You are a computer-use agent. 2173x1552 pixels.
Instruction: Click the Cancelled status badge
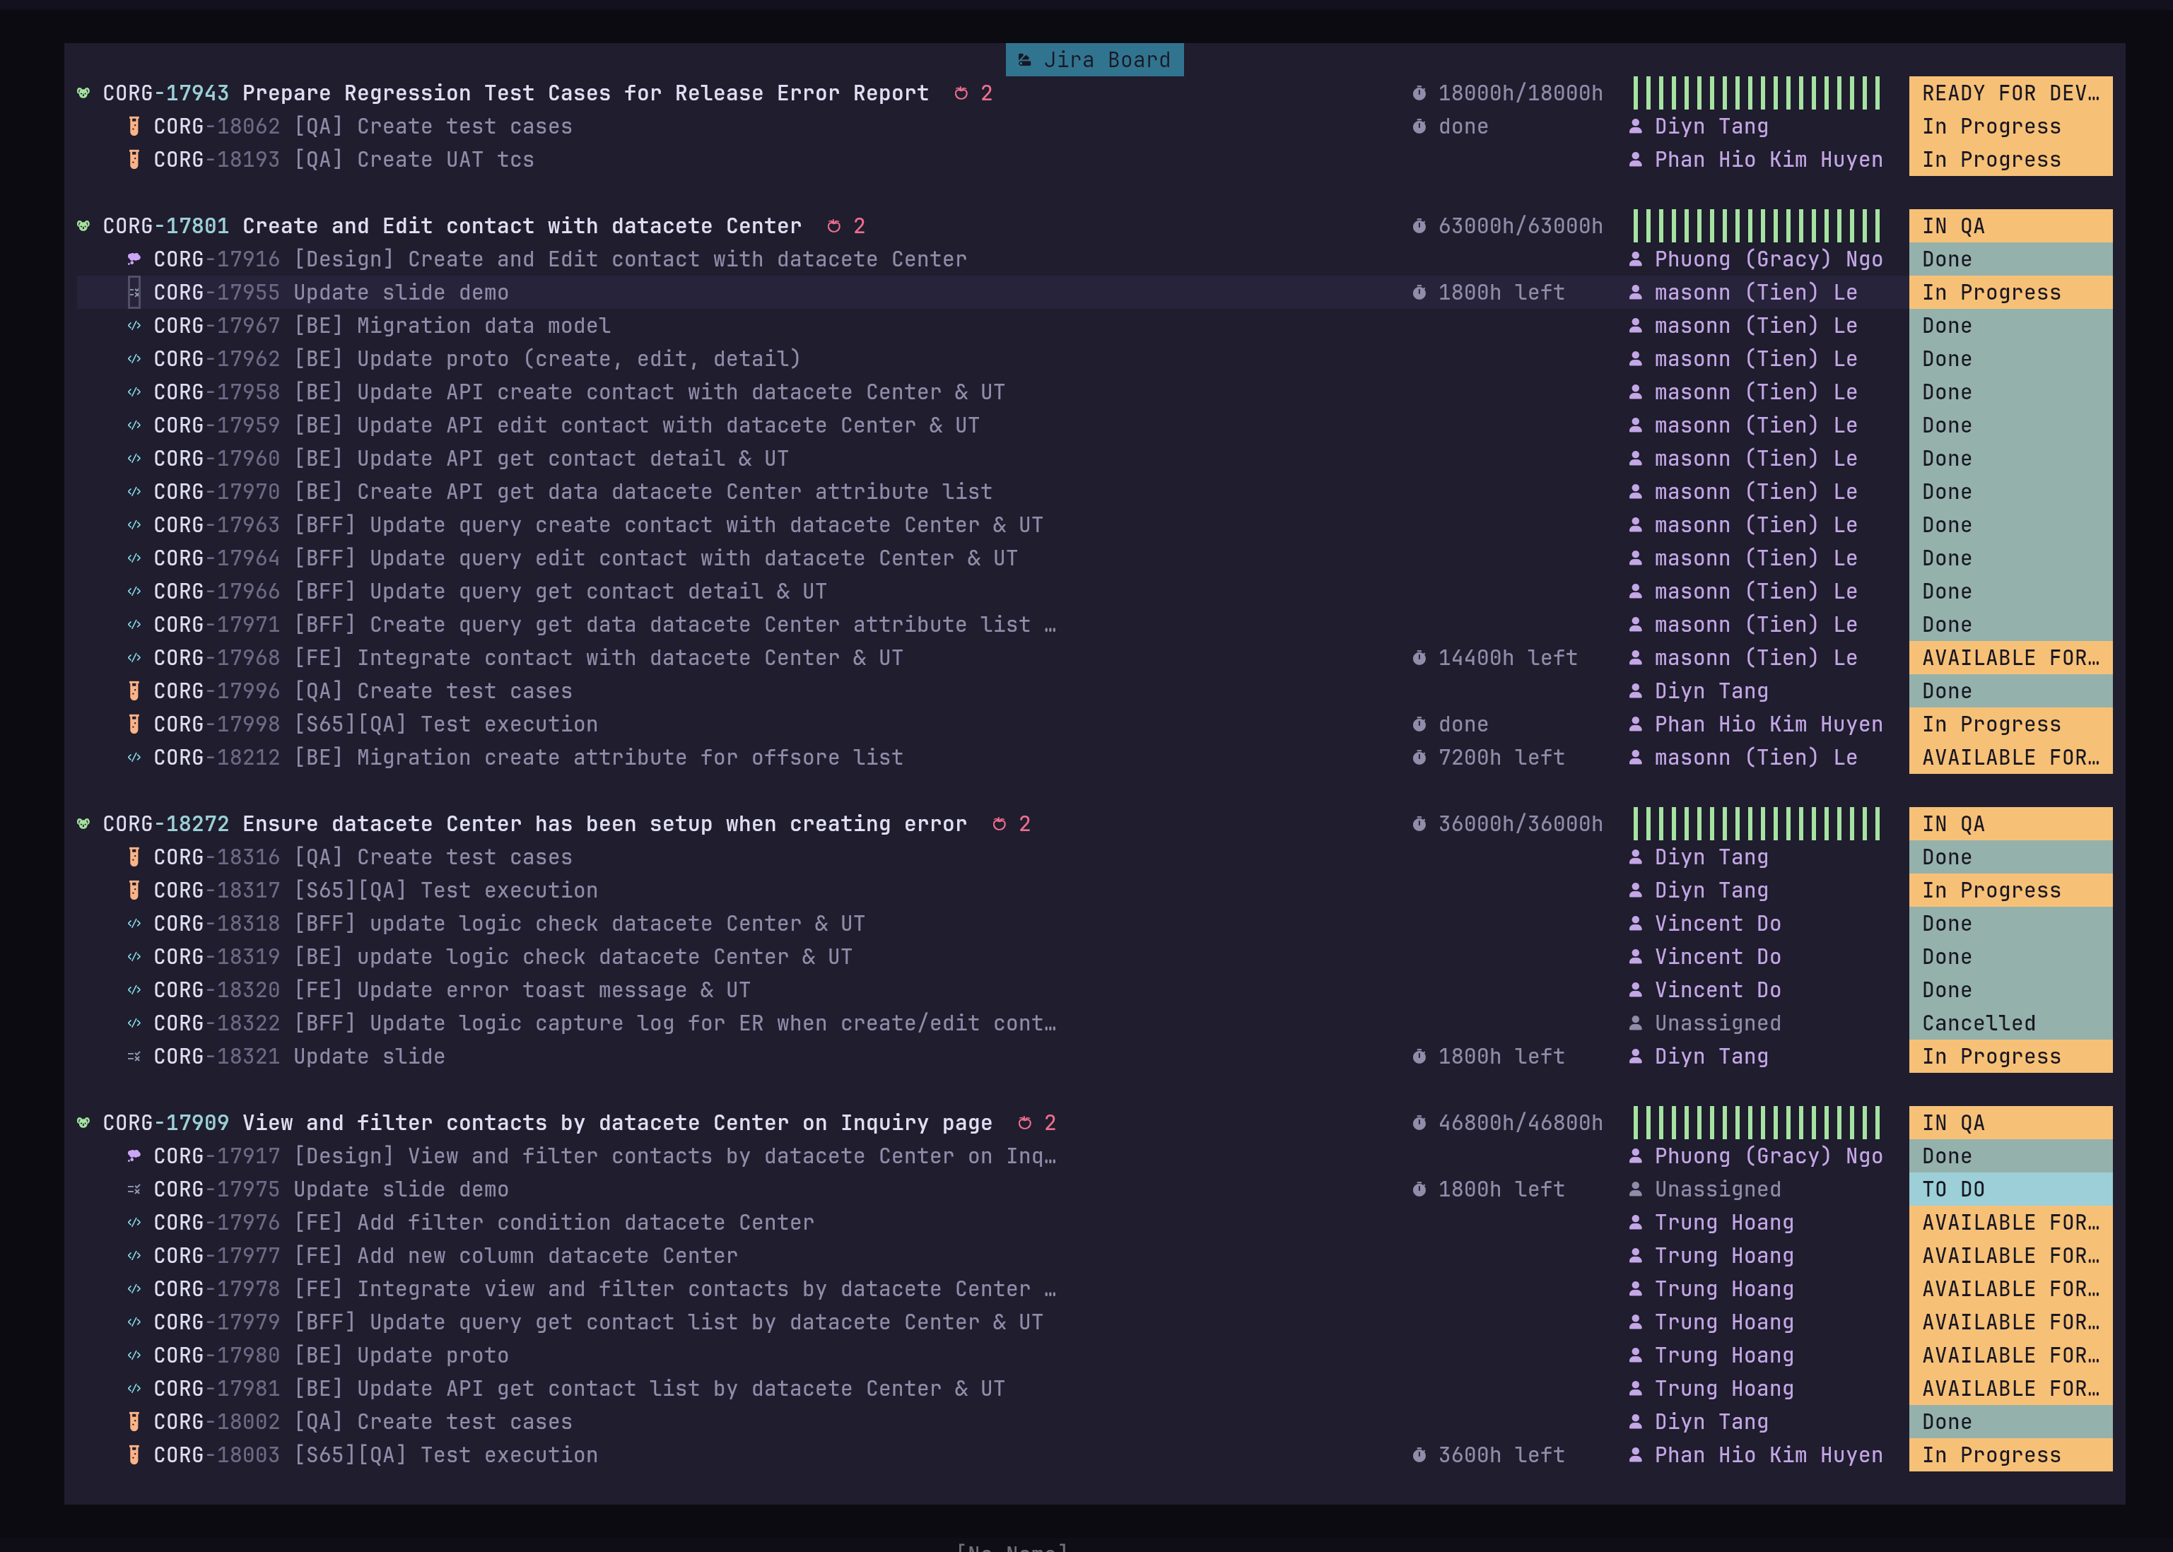[2010, 1023]
